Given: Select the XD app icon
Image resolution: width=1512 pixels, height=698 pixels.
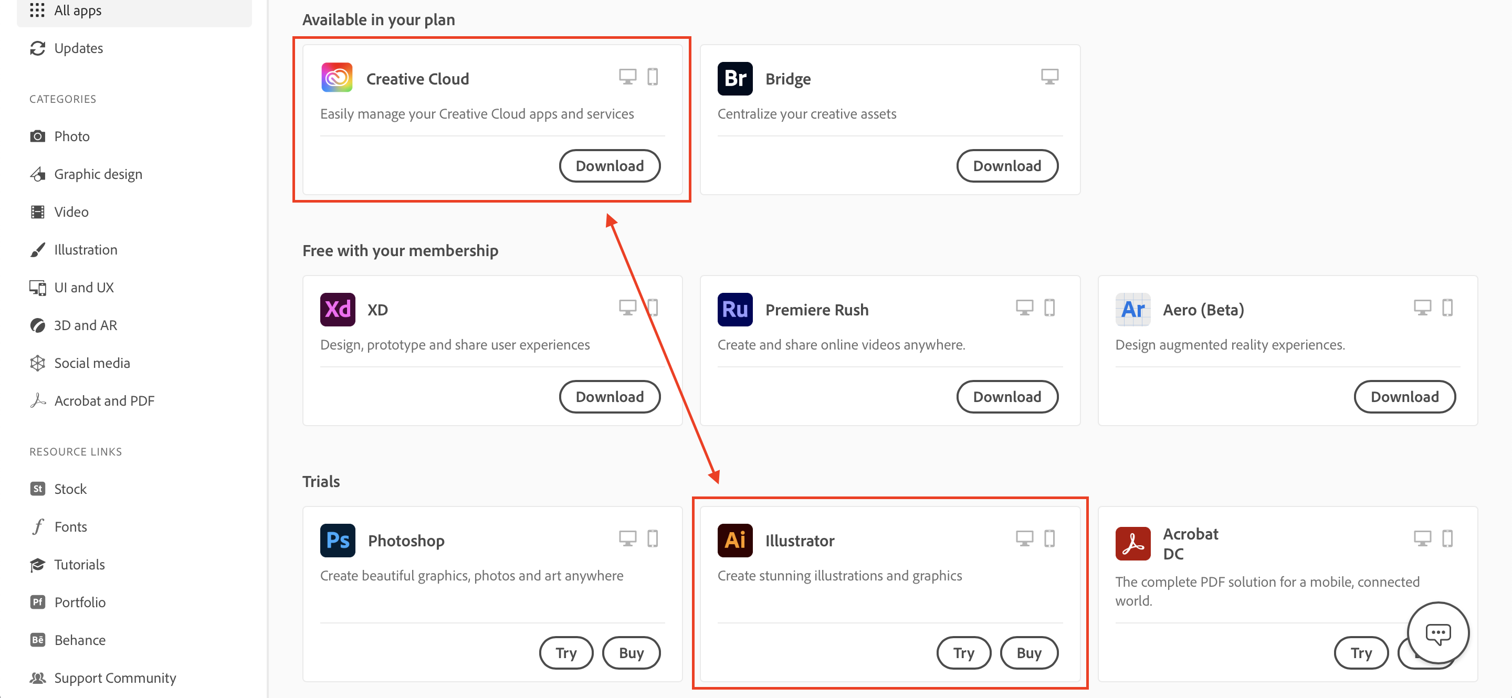Looking at the screenshot, I should click(338, 309).
